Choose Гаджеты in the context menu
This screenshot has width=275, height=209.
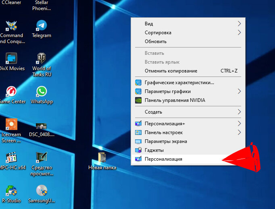[188, 150]
